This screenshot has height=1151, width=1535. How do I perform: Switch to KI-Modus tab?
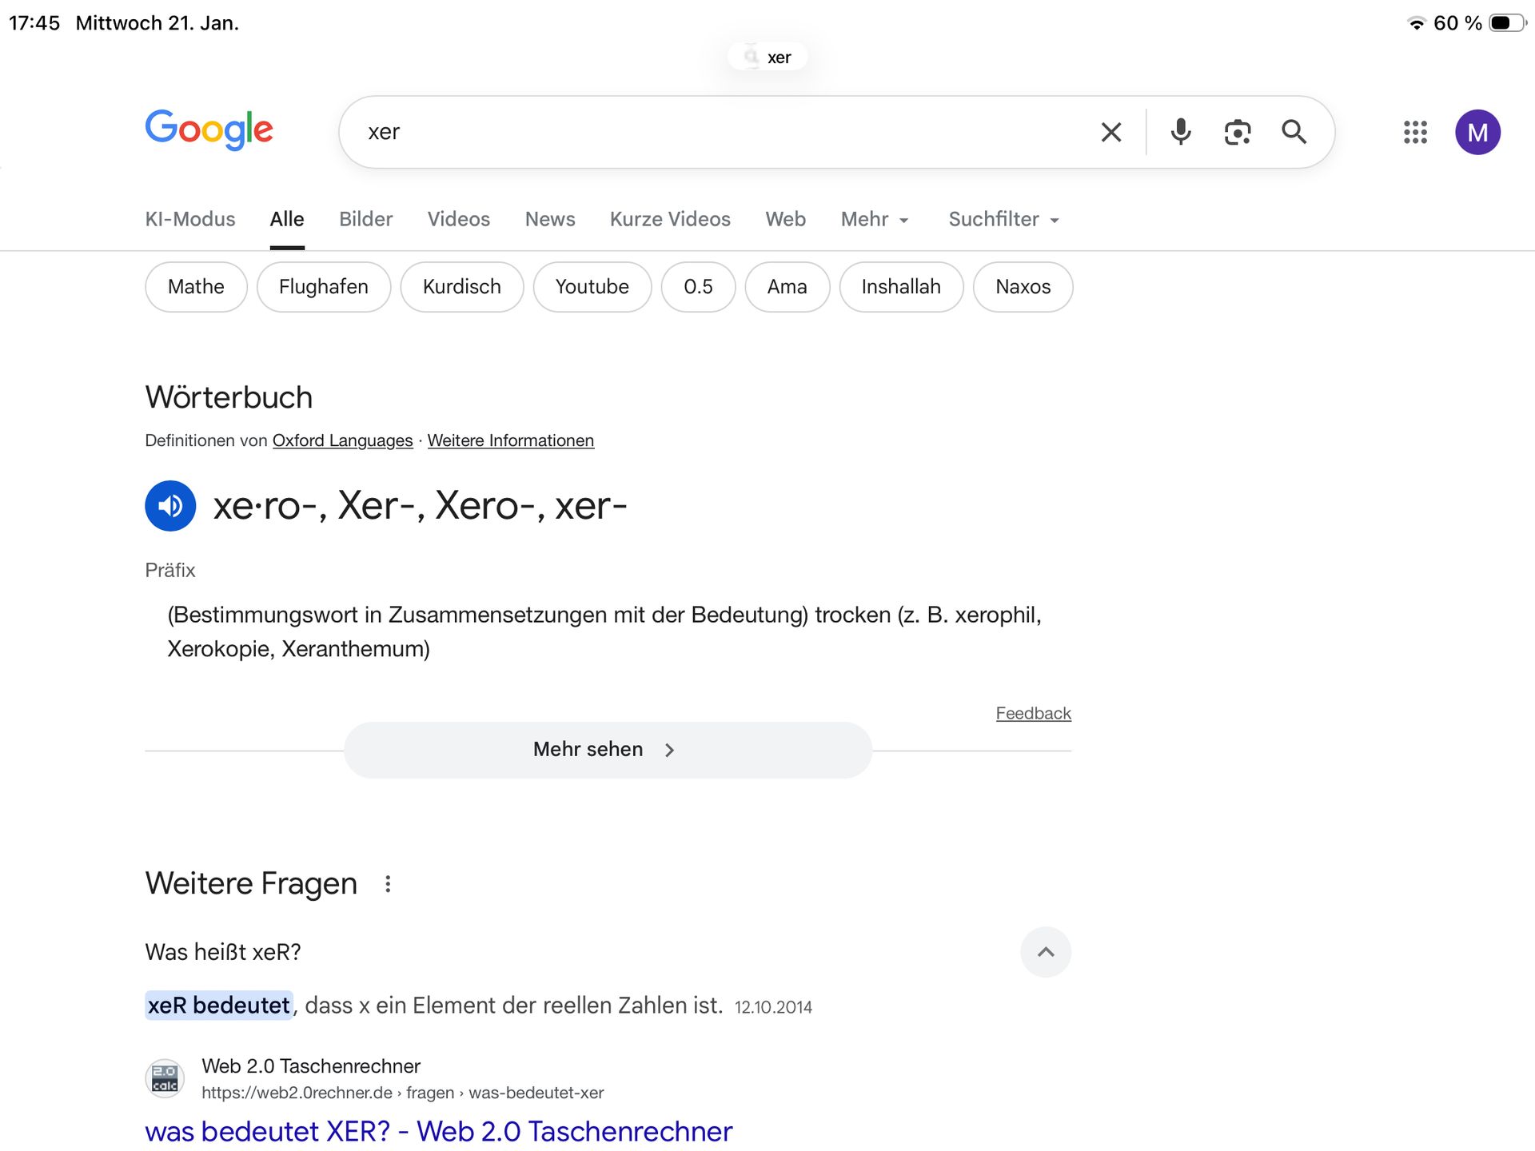point(190,219)
